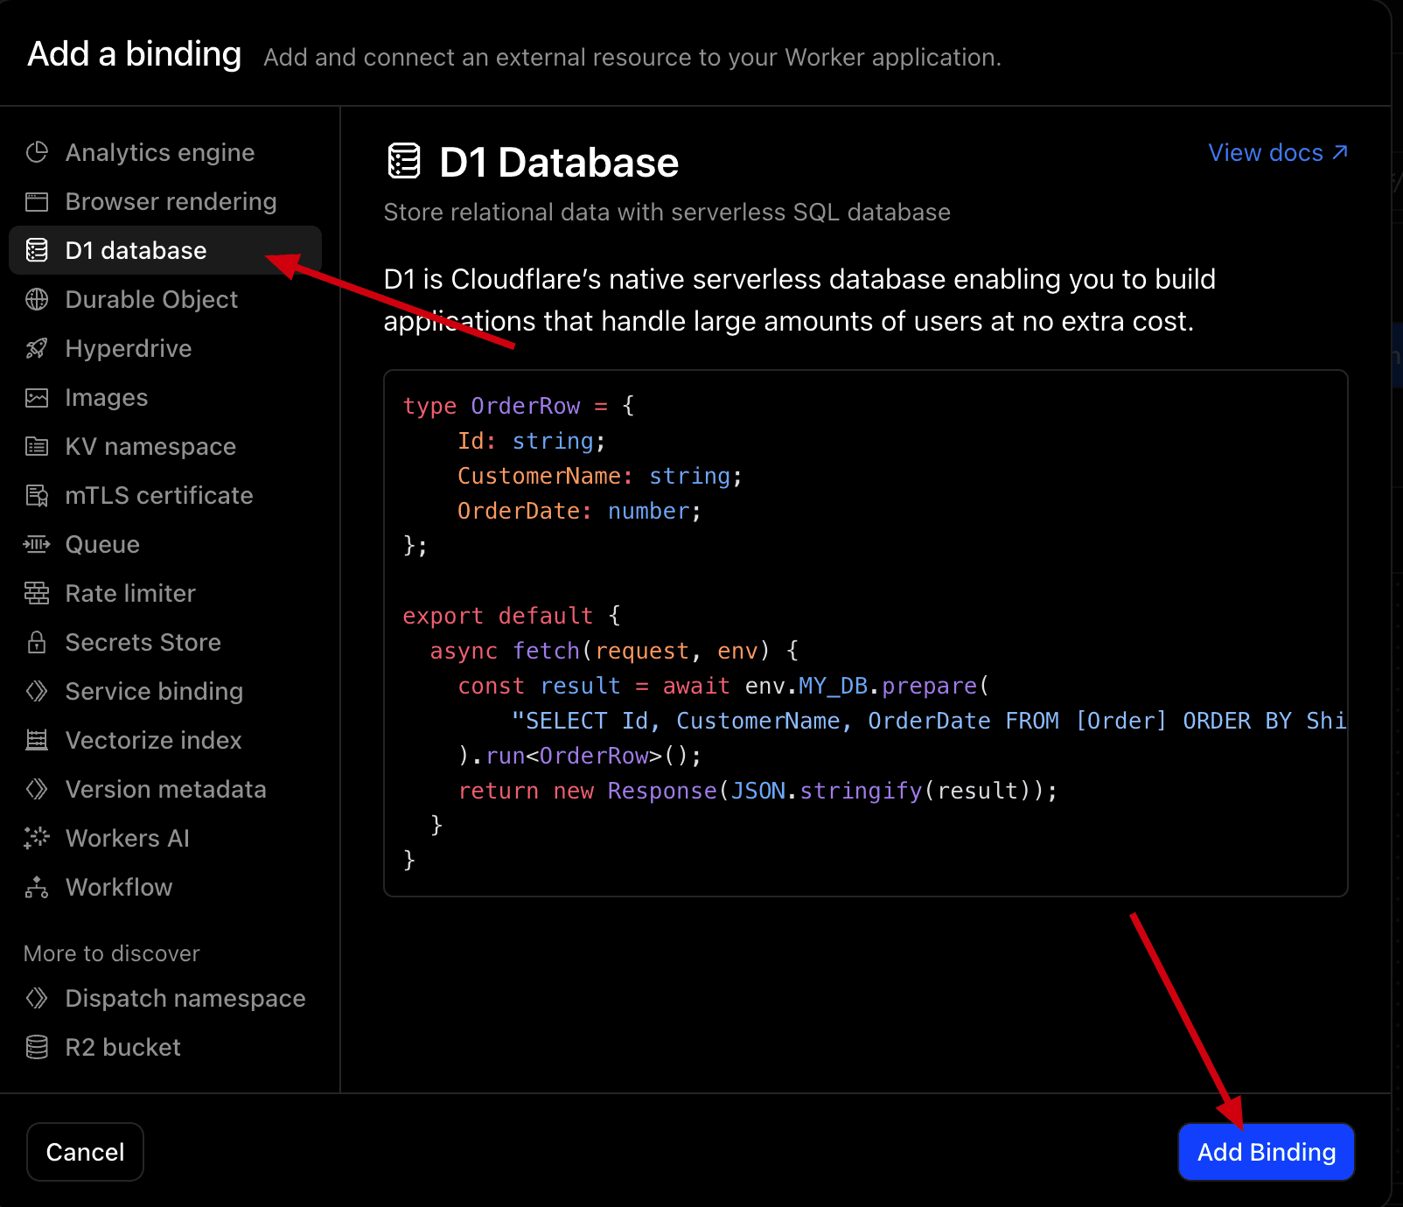Image resolution: width=1403 pixels, height=1207 pixels.
Task: Click the Queue arrows icon
Action: [x=37, y=545]
